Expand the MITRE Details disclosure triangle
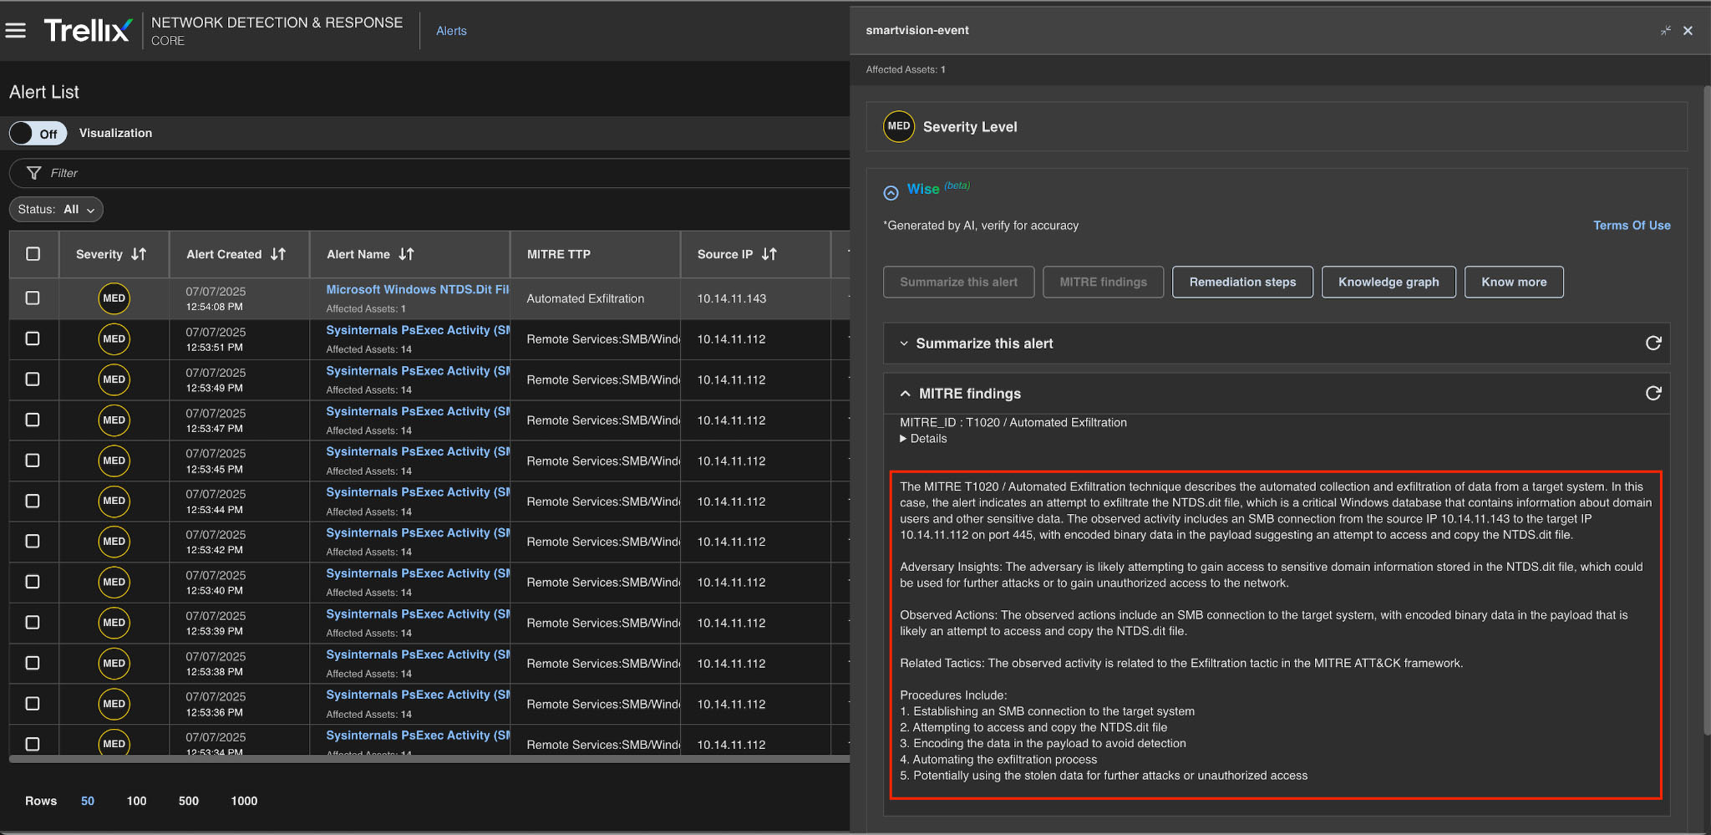Image resolution: width=1711 pixels, height=835 pixels. (903, 439)
